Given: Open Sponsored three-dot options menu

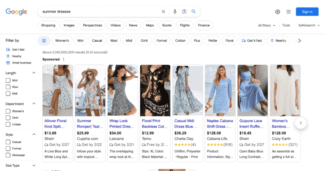Looking at the screenshot, I should (x=64, y=60).
